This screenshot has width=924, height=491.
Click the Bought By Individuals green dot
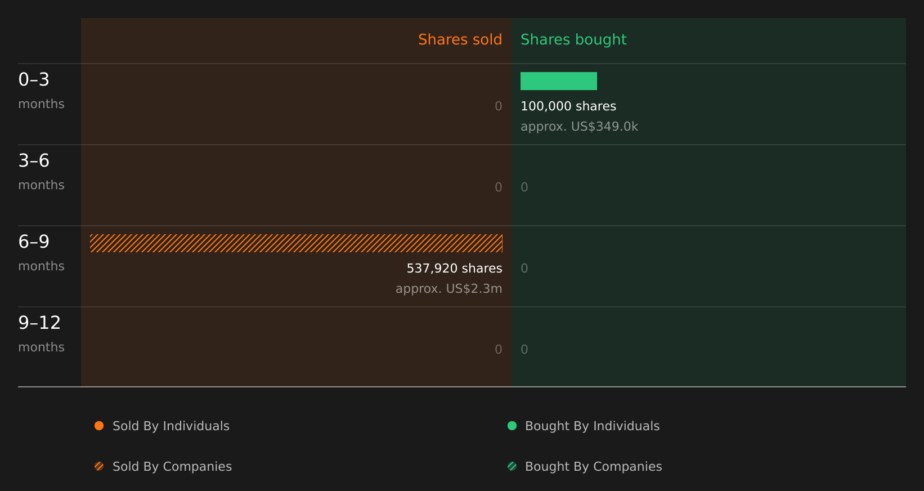pyautogui.click(x=512, y=426)
